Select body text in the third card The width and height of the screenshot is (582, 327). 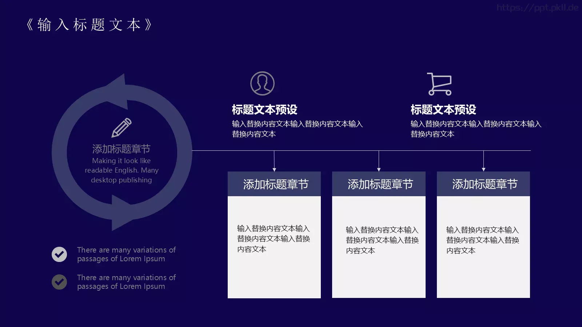pos(483,240)
